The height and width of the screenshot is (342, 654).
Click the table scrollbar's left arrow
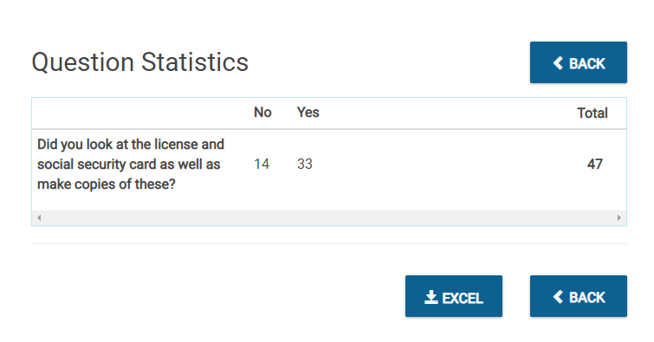click(x=39, y=217)
